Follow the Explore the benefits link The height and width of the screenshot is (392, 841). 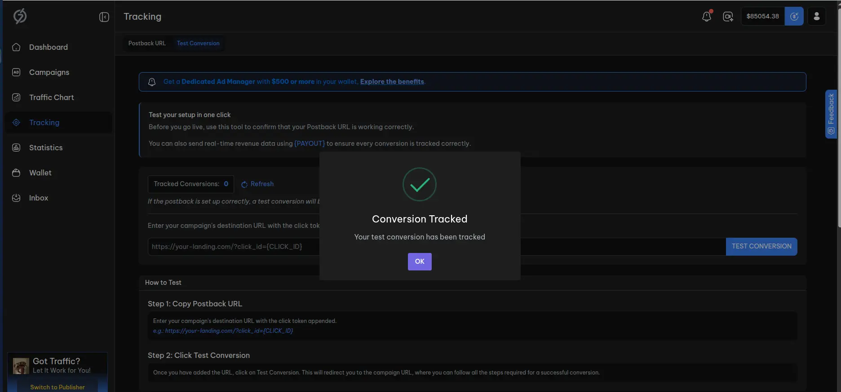click(x=392, y=82)
